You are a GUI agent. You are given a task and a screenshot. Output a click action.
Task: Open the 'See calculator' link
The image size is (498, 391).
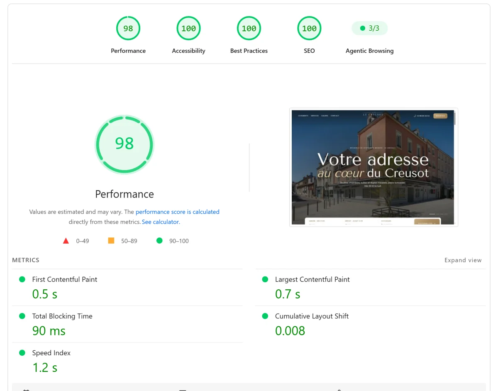[x=160, y=222]
